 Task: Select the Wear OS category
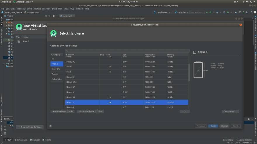coord(57,69)
